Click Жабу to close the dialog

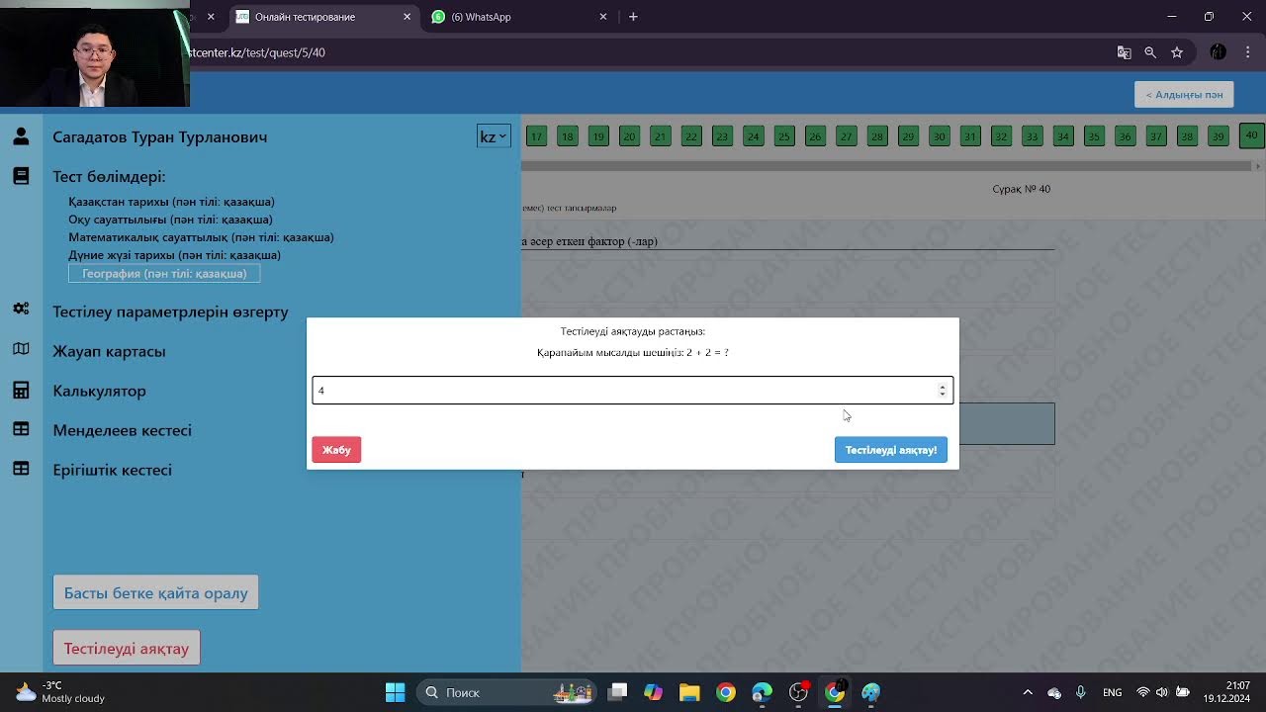point(336,450)
